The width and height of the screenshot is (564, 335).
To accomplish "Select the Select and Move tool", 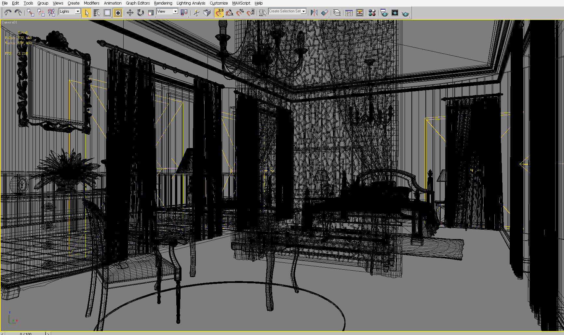I will pos(130,13).
